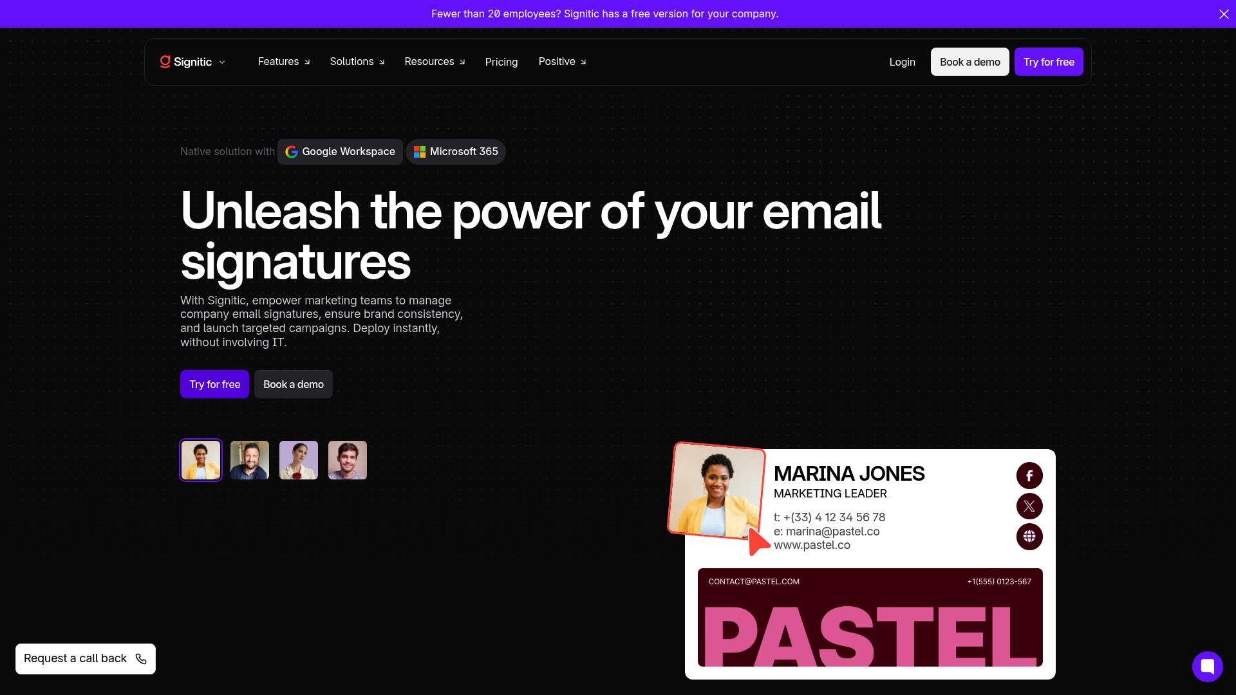Select the woman on purple background thumbnail
The image size is (1236, 695).
pos(299,460)
